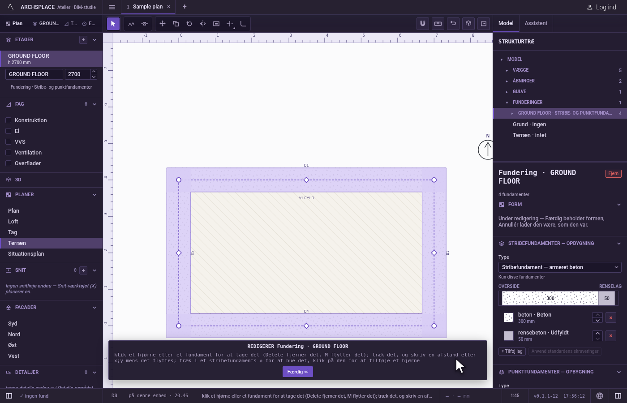Collapse the FACADER section chevron
The height and width of the screenshot is (403, 627).
[x=94, y=308]
